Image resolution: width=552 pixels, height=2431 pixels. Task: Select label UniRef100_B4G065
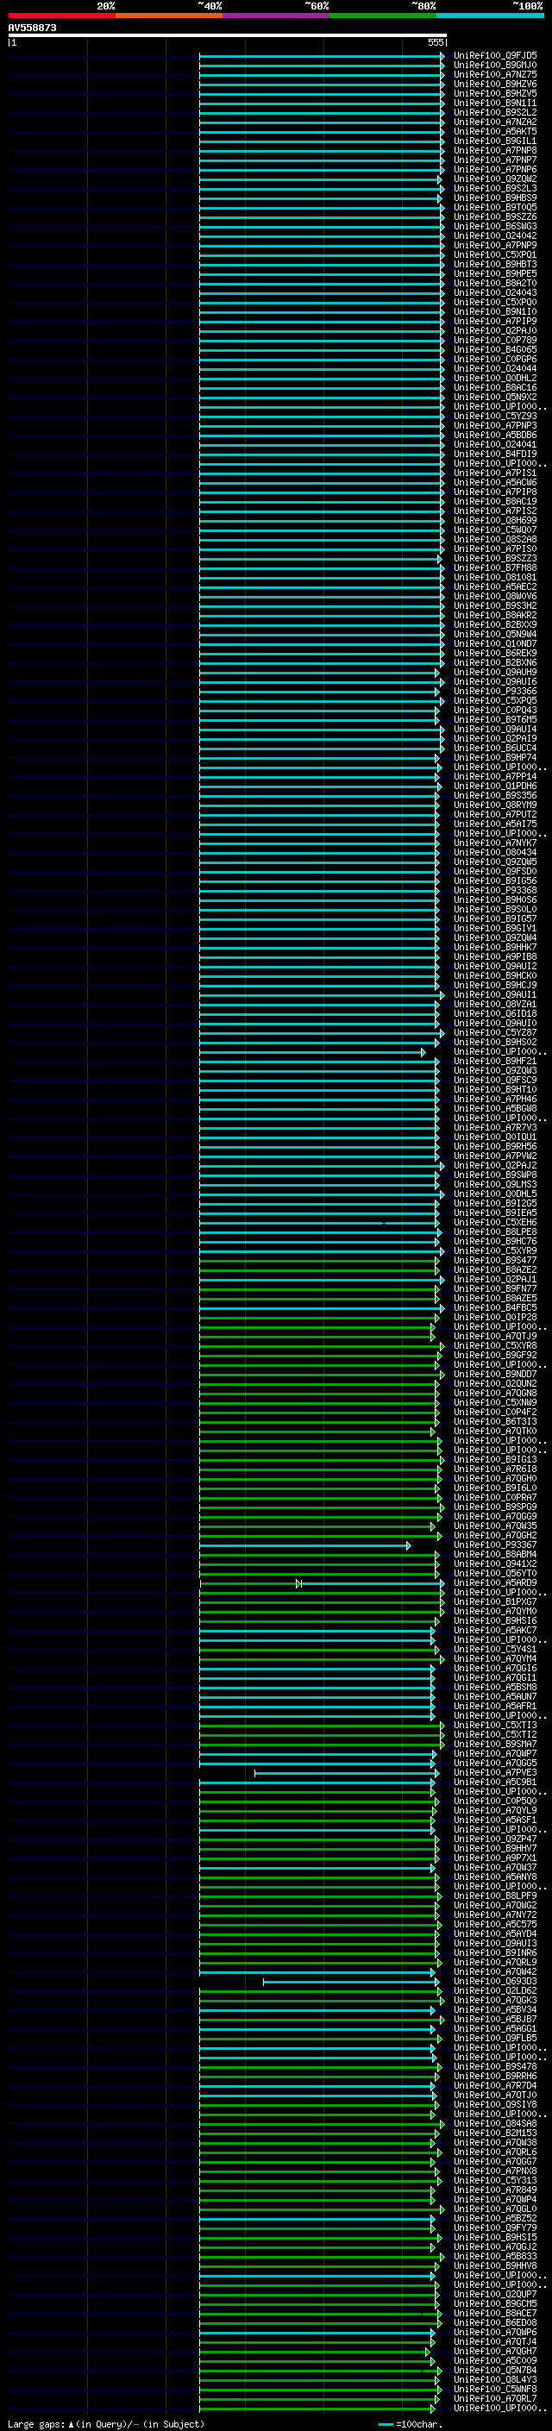(495, 349)
